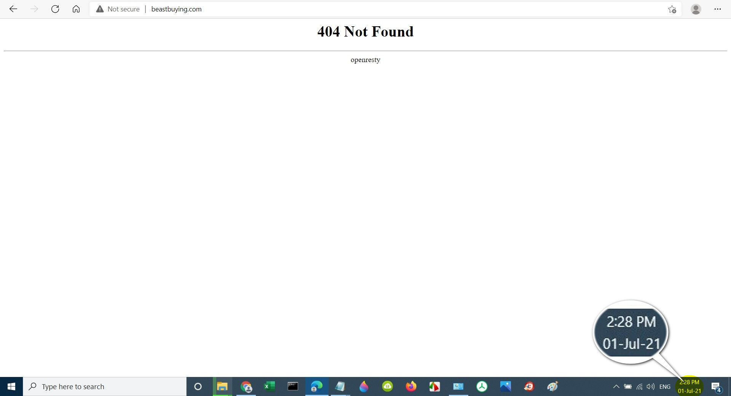
Task: Click the Type here to search box
Action: coord(105,386)
